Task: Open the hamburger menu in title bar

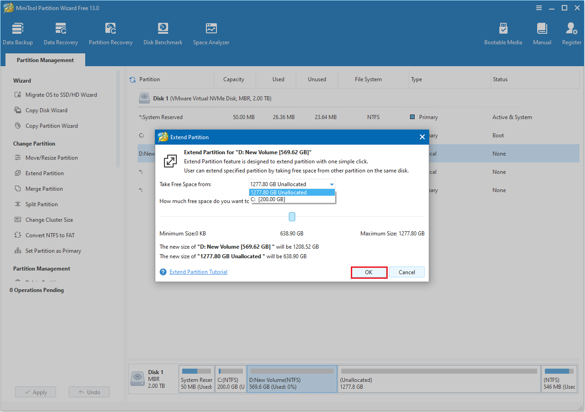Action: tap(539, 8)
